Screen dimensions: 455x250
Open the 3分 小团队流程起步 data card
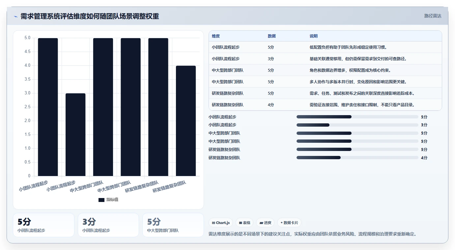pos(108,225)
